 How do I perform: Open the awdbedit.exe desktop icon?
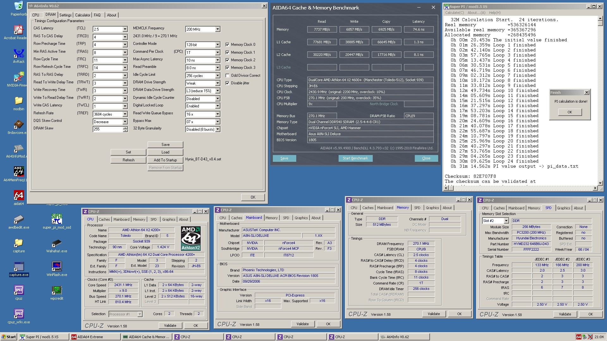(x=19, y=219)
